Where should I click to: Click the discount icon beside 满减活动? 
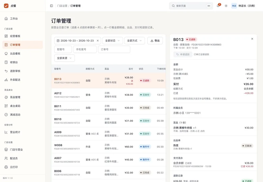(x=6, y=115)
